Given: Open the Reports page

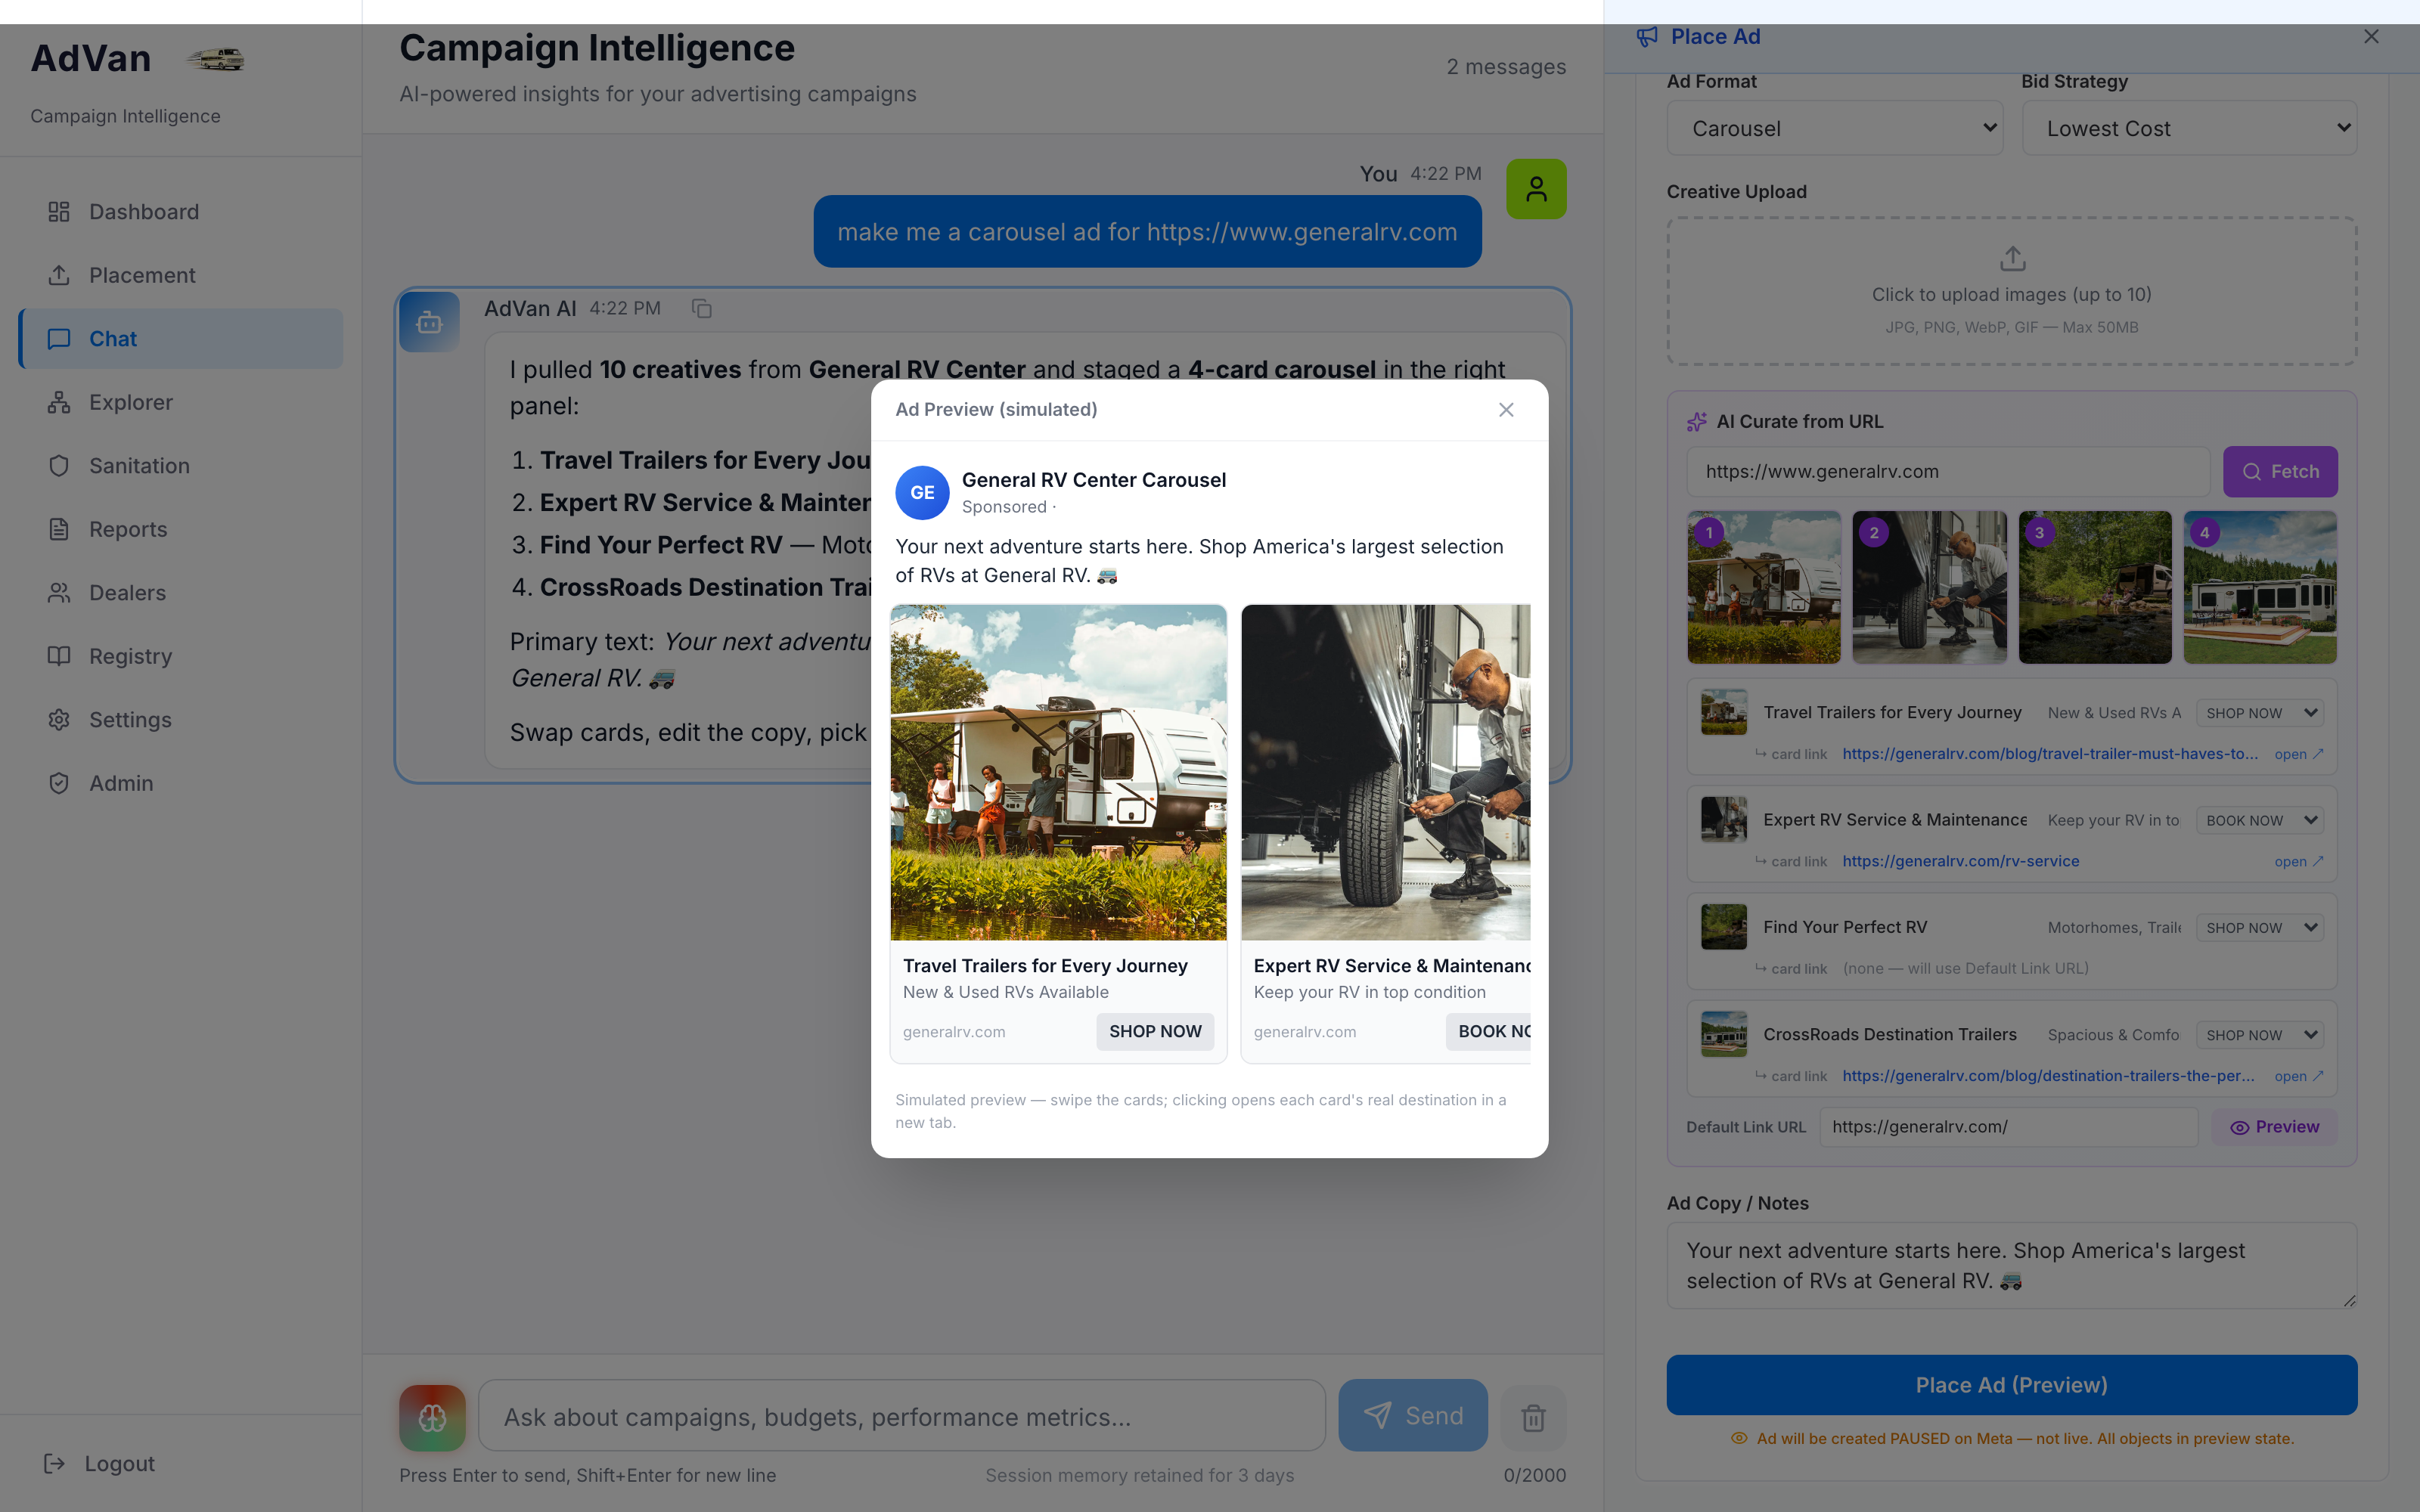Looking at the screenshot, I should click(181, 529).
